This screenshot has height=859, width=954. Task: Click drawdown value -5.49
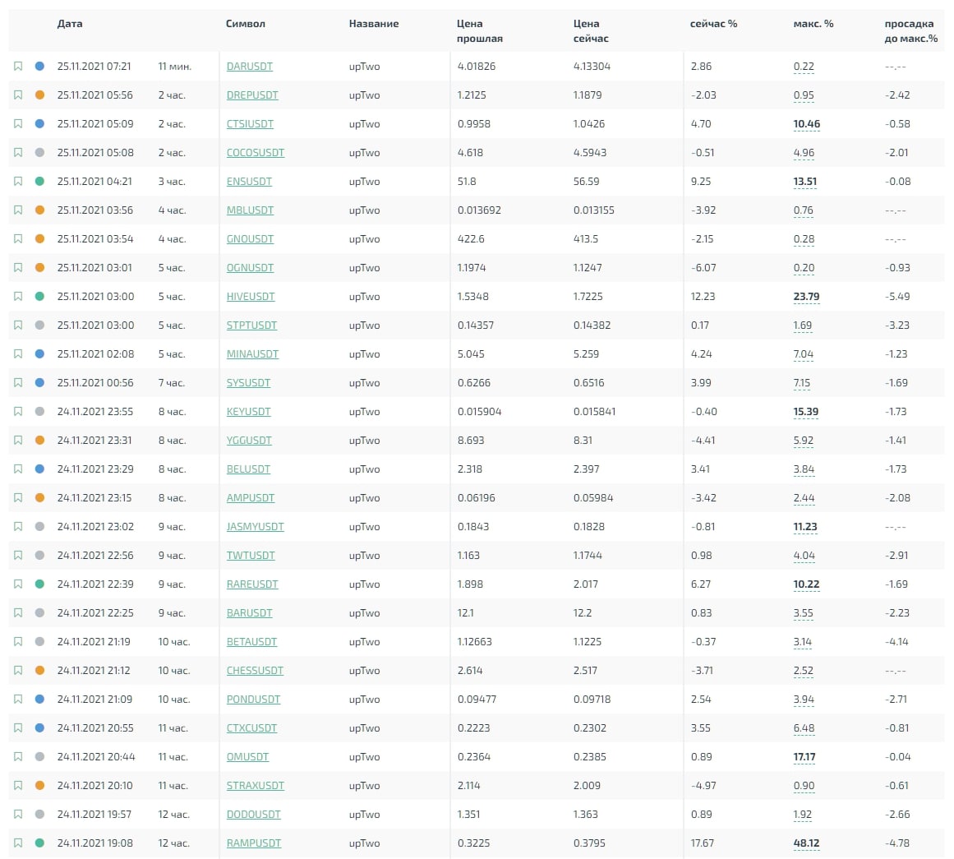click(897, 297)
